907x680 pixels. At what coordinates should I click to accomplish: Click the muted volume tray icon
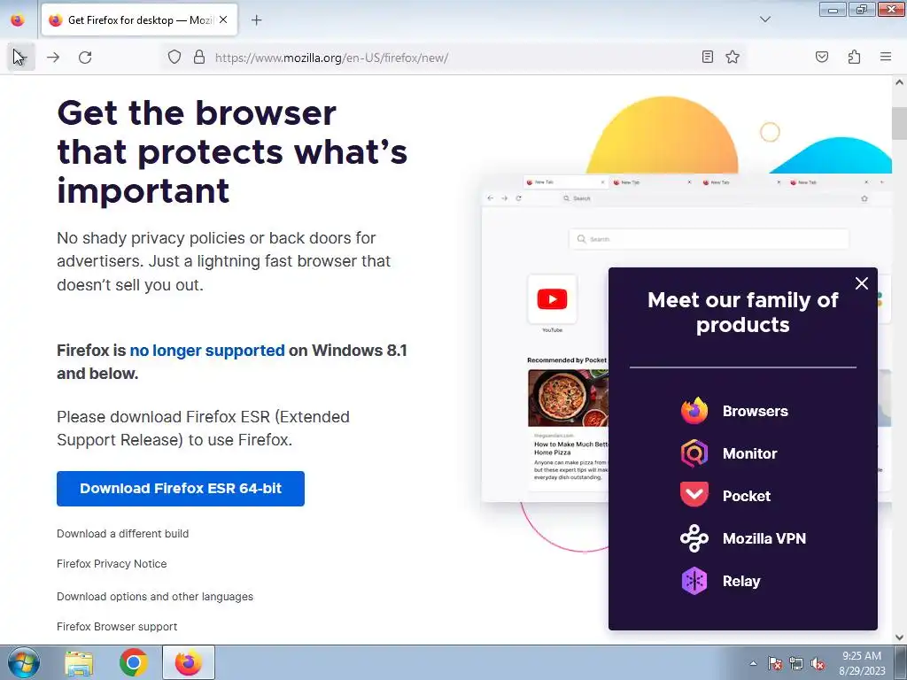818,663
